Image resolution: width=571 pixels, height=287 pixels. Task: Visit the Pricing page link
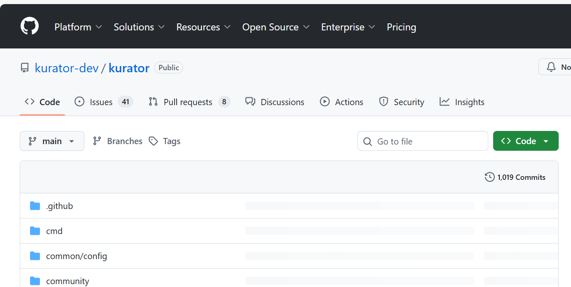401,27
